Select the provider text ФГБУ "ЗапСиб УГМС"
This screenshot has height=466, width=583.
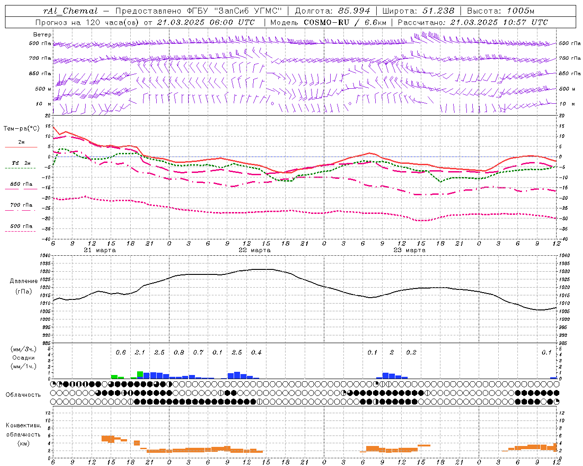click(x=235, y=11)
